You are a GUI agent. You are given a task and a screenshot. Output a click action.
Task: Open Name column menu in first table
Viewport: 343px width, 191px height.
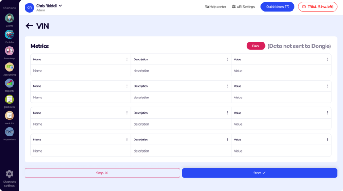point(127,59)
